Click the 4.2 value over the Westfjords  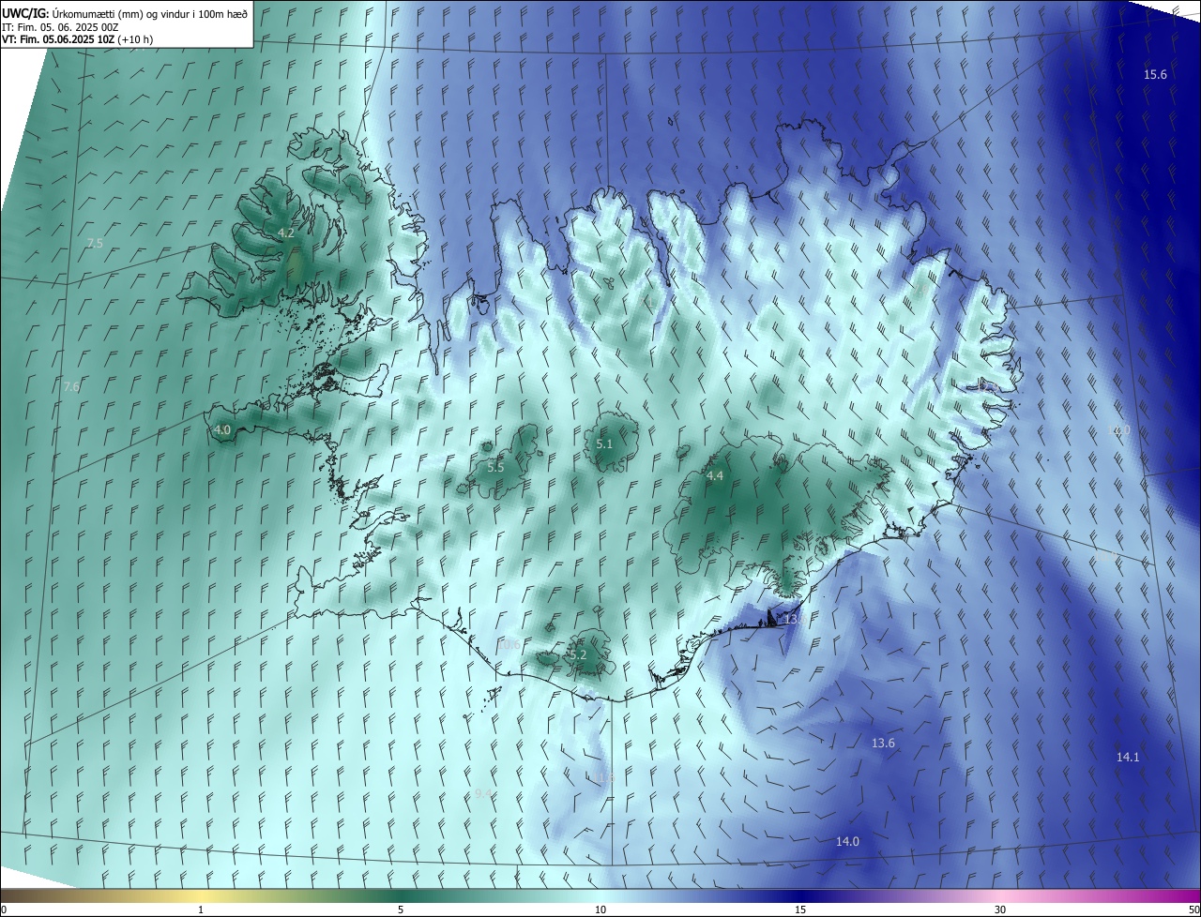286,233
